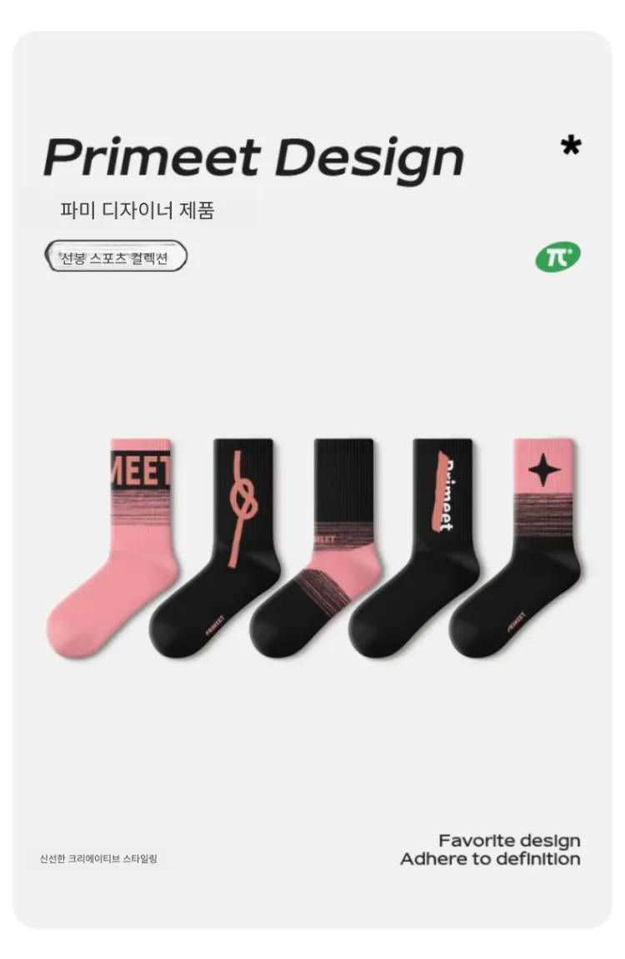Click the small PRIMEET label on the fifth sock's foot

click(x=515, y=623)
